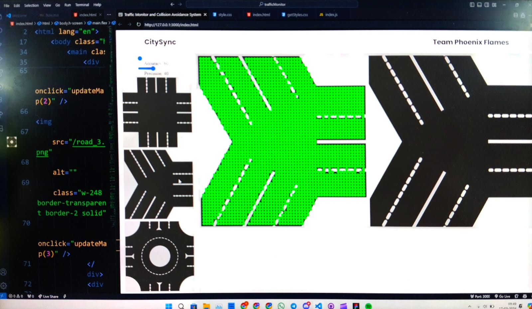
Task: Click the lock group icon in the right editor
Action: click(523, 15)
